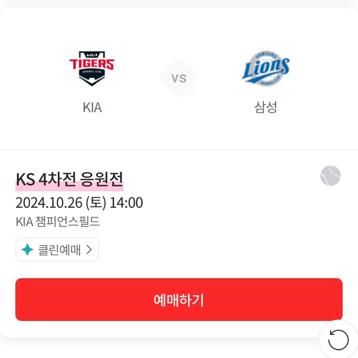Expand 클린예매 using the chevron arrow
This screenshot has width=358, height=358.
click(x=89, y=249)
